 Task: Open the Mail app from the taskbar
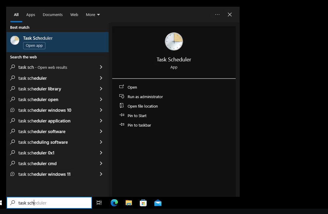158,203
